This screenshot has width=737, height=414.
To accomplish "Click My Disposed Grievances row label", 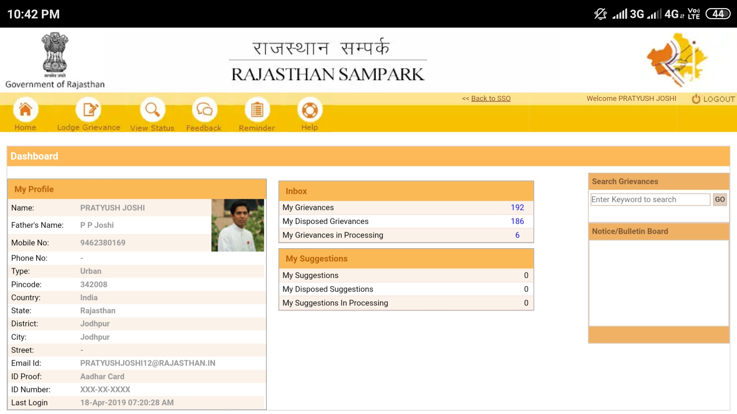I will 325,221.
